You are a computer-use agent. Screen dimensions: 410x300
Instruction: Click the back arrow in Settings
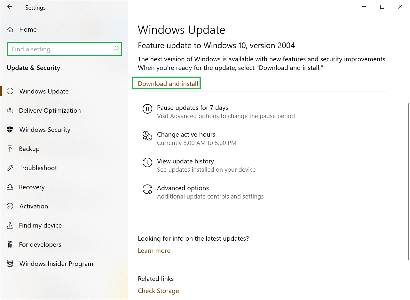(10, 7)
